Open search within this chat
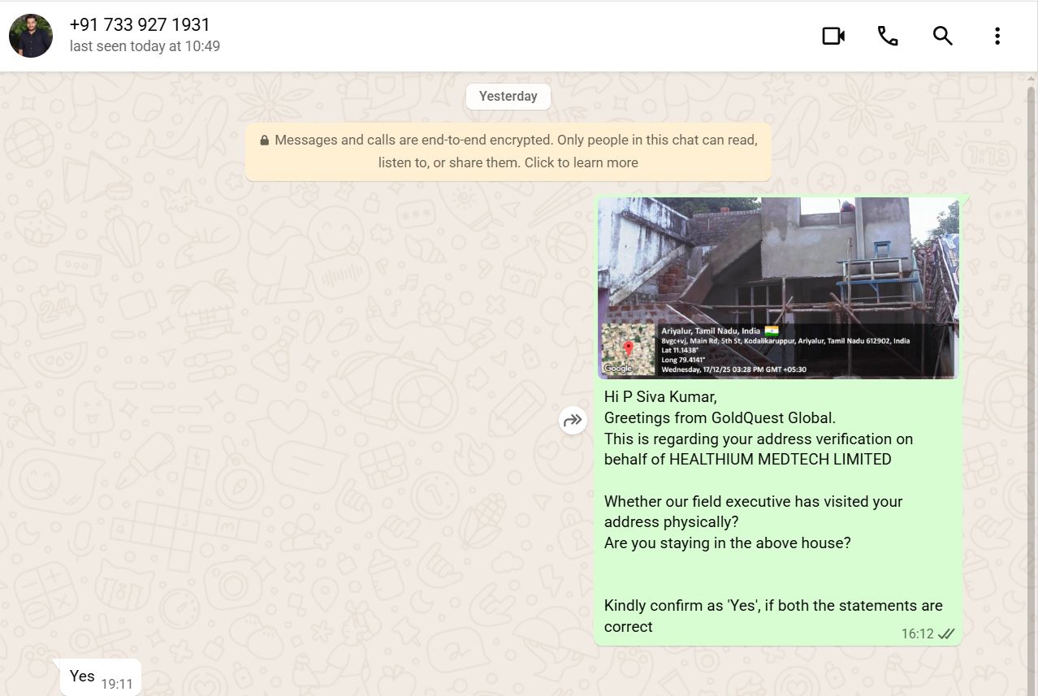This screenshot has height=696, width=1038. click(942, 36)
